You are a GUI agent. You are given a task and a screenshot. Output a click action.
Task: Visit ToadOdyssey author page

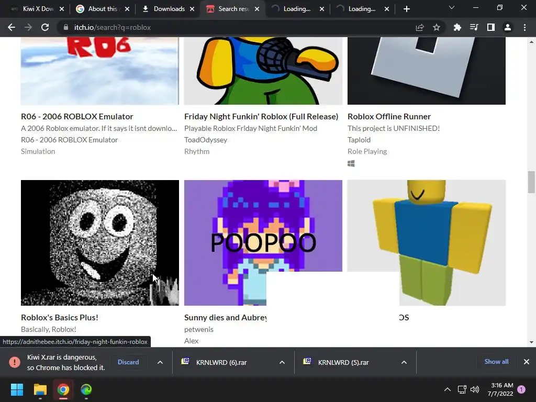[206, 140]
